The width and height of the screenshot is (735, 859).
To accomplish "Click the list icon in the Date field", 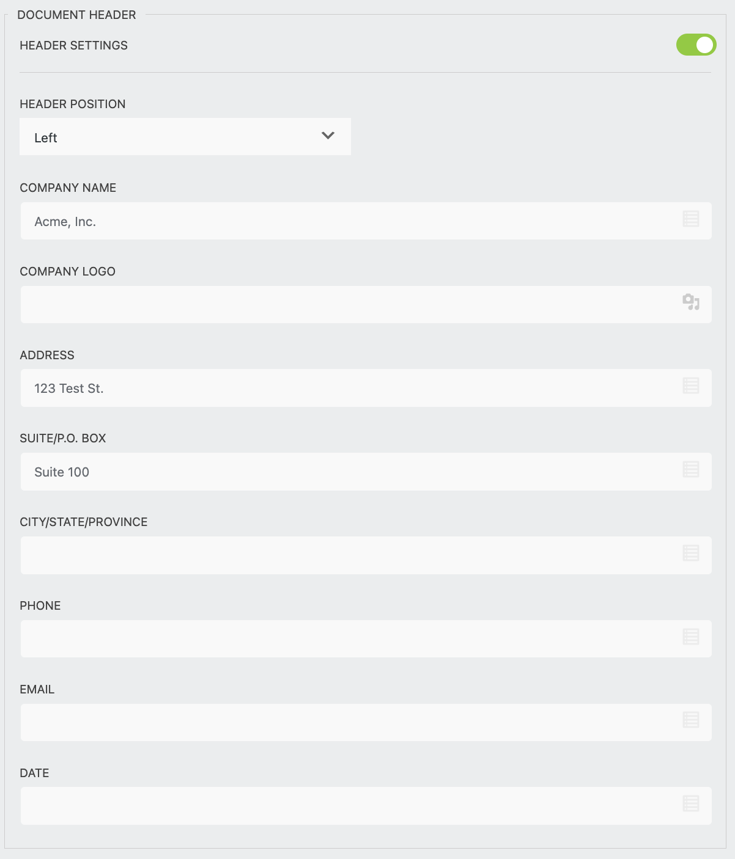I will [x=690, y=804].
